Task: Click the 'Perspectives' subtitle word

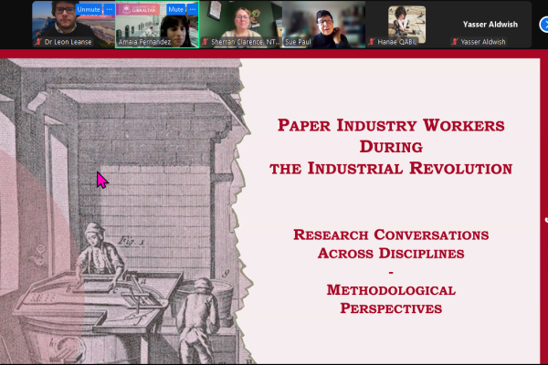Action: (x=391, y=308)
